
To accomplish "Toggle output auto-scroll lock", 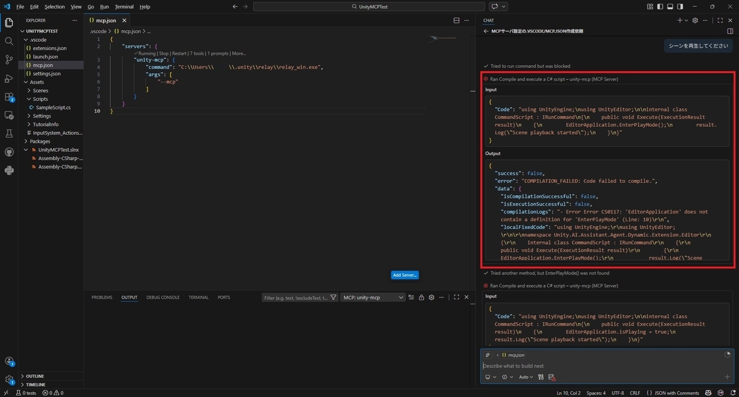I will 421,297.
